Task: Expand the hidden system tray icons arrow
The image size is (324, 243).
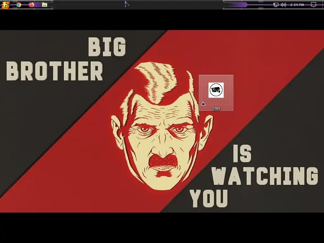Action: 268,5
